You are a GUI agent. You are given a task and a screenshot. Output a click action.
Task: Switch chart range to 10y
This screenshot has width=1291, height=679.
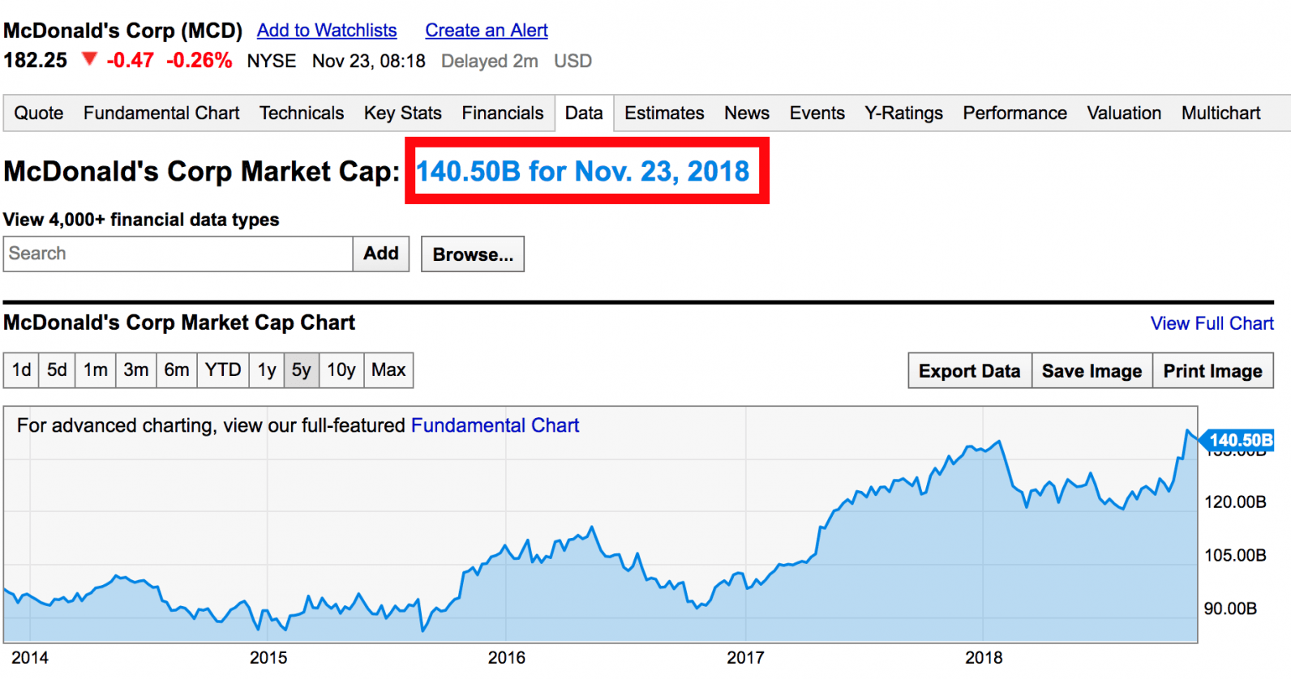[341, 370]
